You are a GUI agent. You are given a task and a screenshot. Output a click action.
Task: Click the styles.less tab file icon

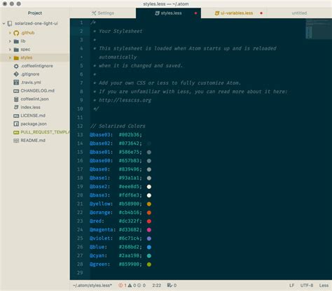(x=157, y=13)
